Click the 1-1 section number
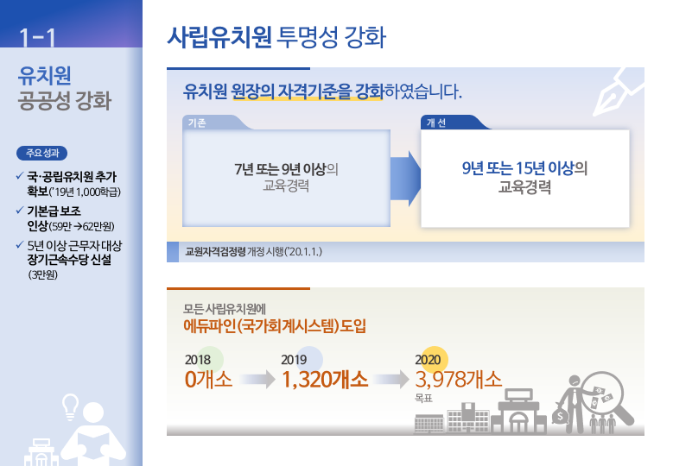The height and width of the screenshot is (466, 673). point(38,38)
